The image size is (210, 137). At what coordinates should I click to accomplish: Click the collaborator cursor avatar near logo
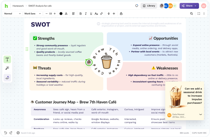point(89,62)
